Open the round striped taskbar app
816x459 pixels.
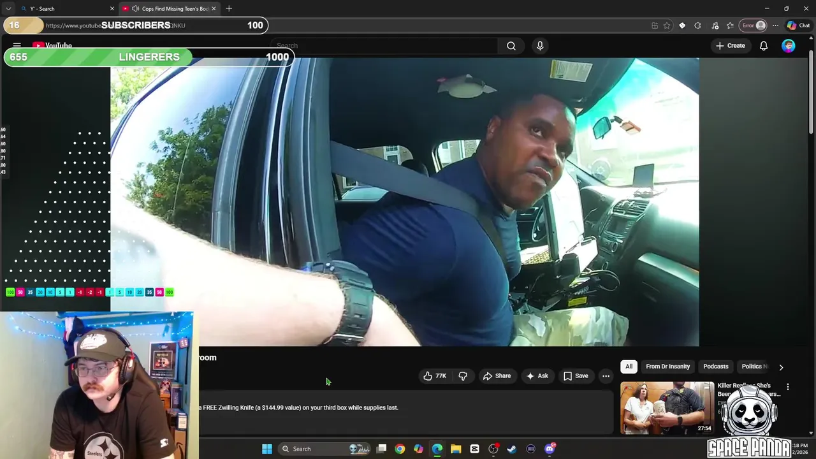(x=530, y=449)
